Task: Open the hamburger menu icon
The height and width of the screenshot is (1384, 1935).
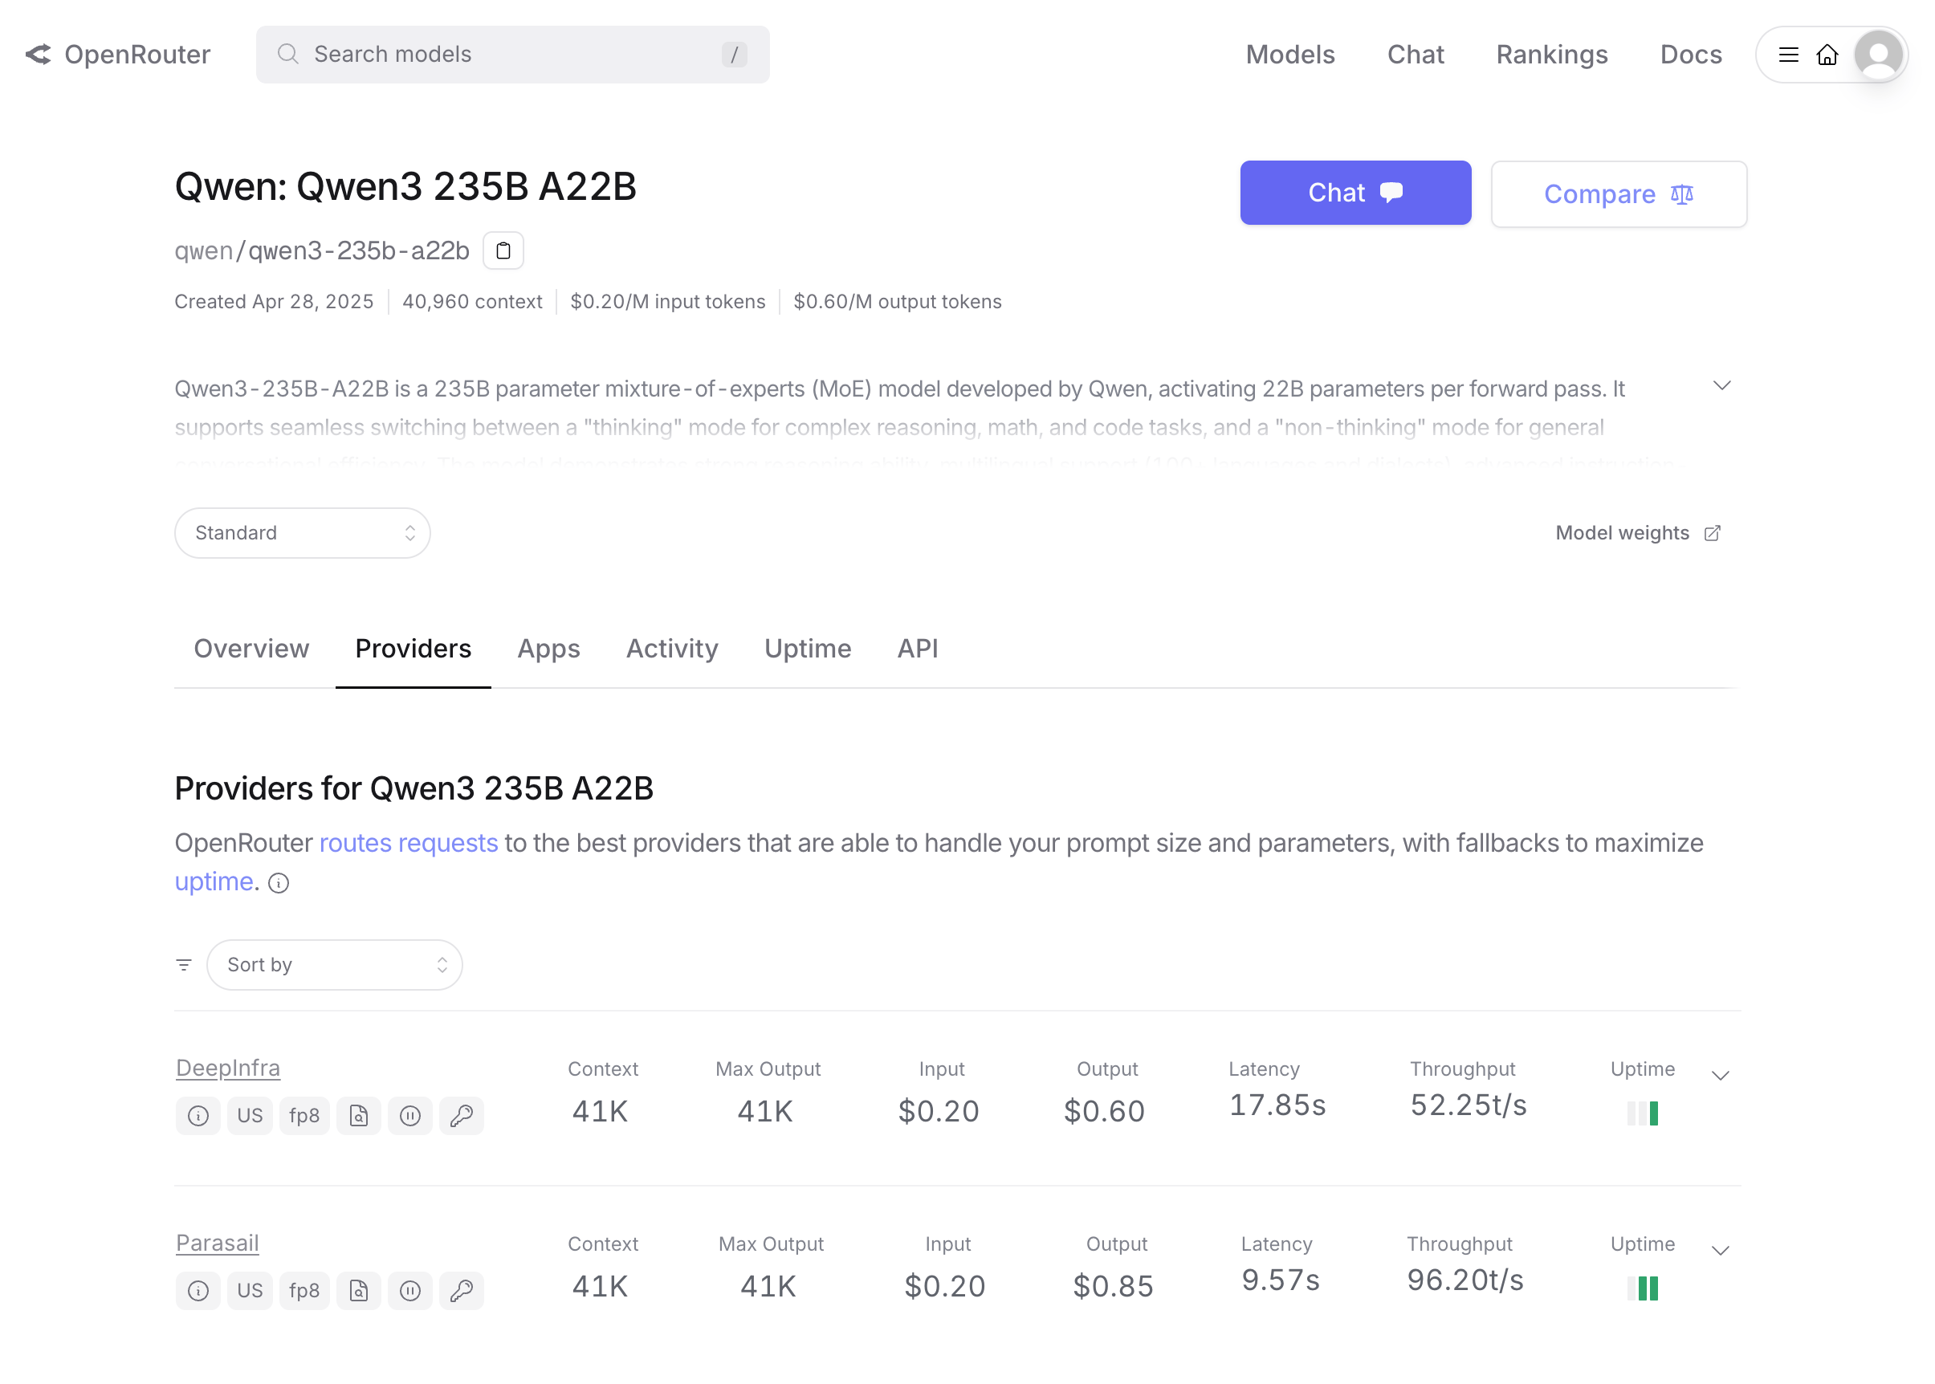Action: coord(1787,55)
